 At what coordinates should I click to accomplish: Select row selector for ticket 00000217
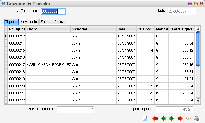[x=6, y=65]
